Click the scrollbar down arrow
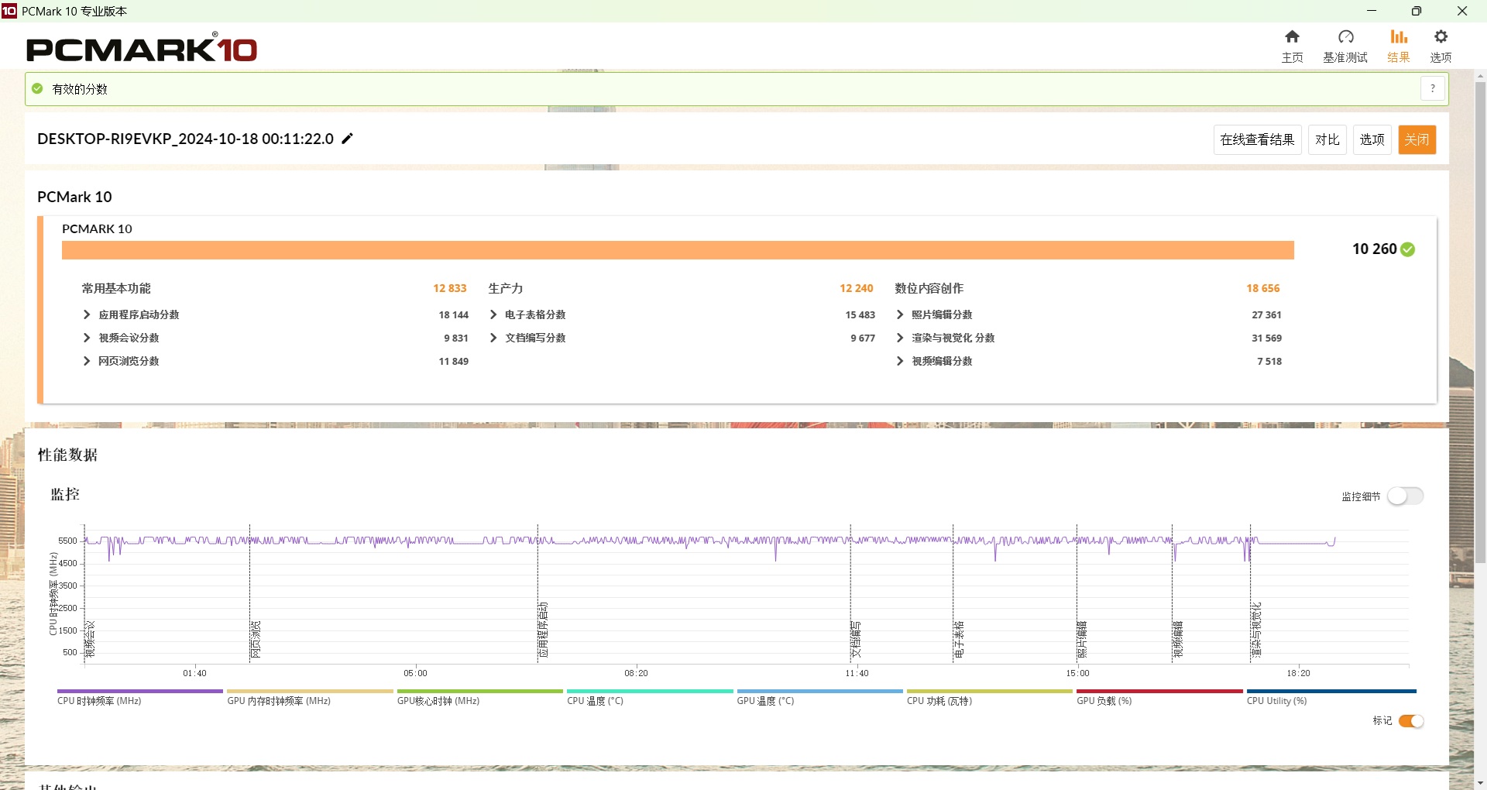1487x790 pixels. [1480, 783]
